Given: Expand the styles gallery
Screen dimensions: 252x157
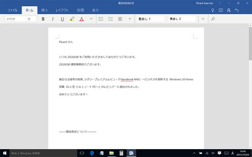Looking at the screenshot, I should tap(203, 19).
